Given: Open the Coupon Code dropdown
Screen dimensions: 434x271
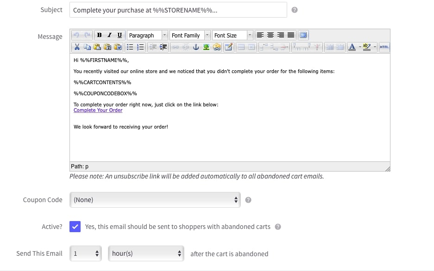Looking at the screenshot, I should tap(155, 200).
